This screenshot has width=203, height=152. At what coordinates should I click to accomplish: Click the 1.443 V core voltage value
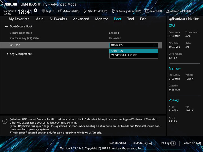(x=173, y=58)
